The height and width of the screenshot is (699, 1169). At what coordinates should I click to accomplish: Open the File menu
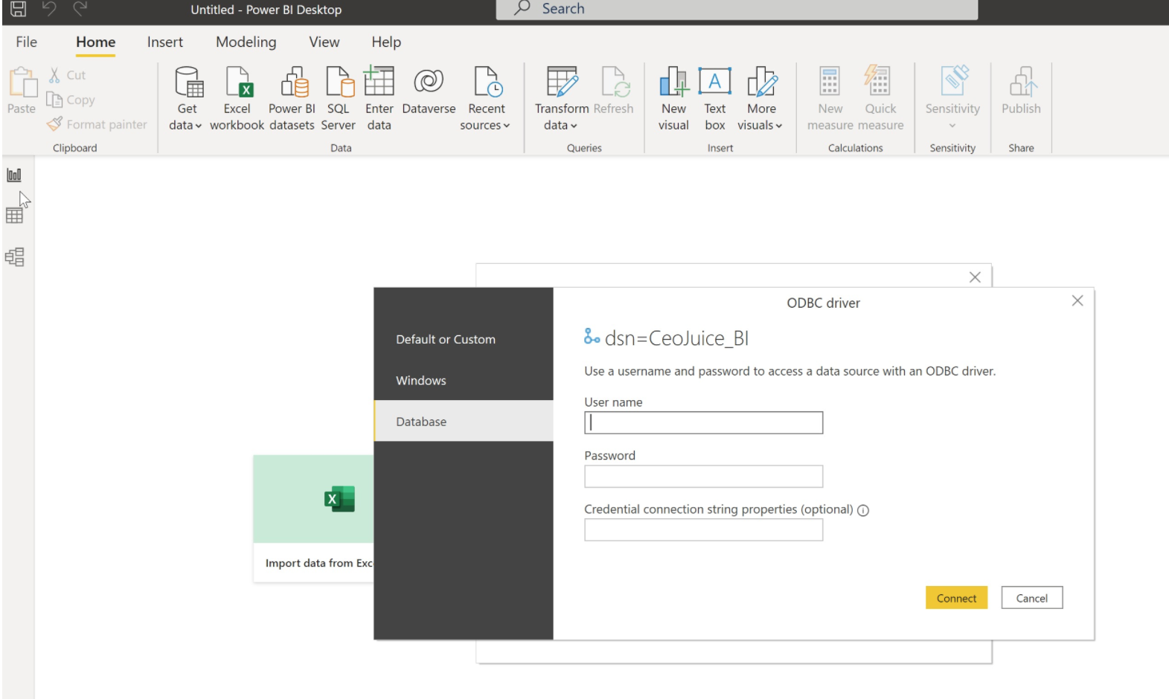pos(26,42)
